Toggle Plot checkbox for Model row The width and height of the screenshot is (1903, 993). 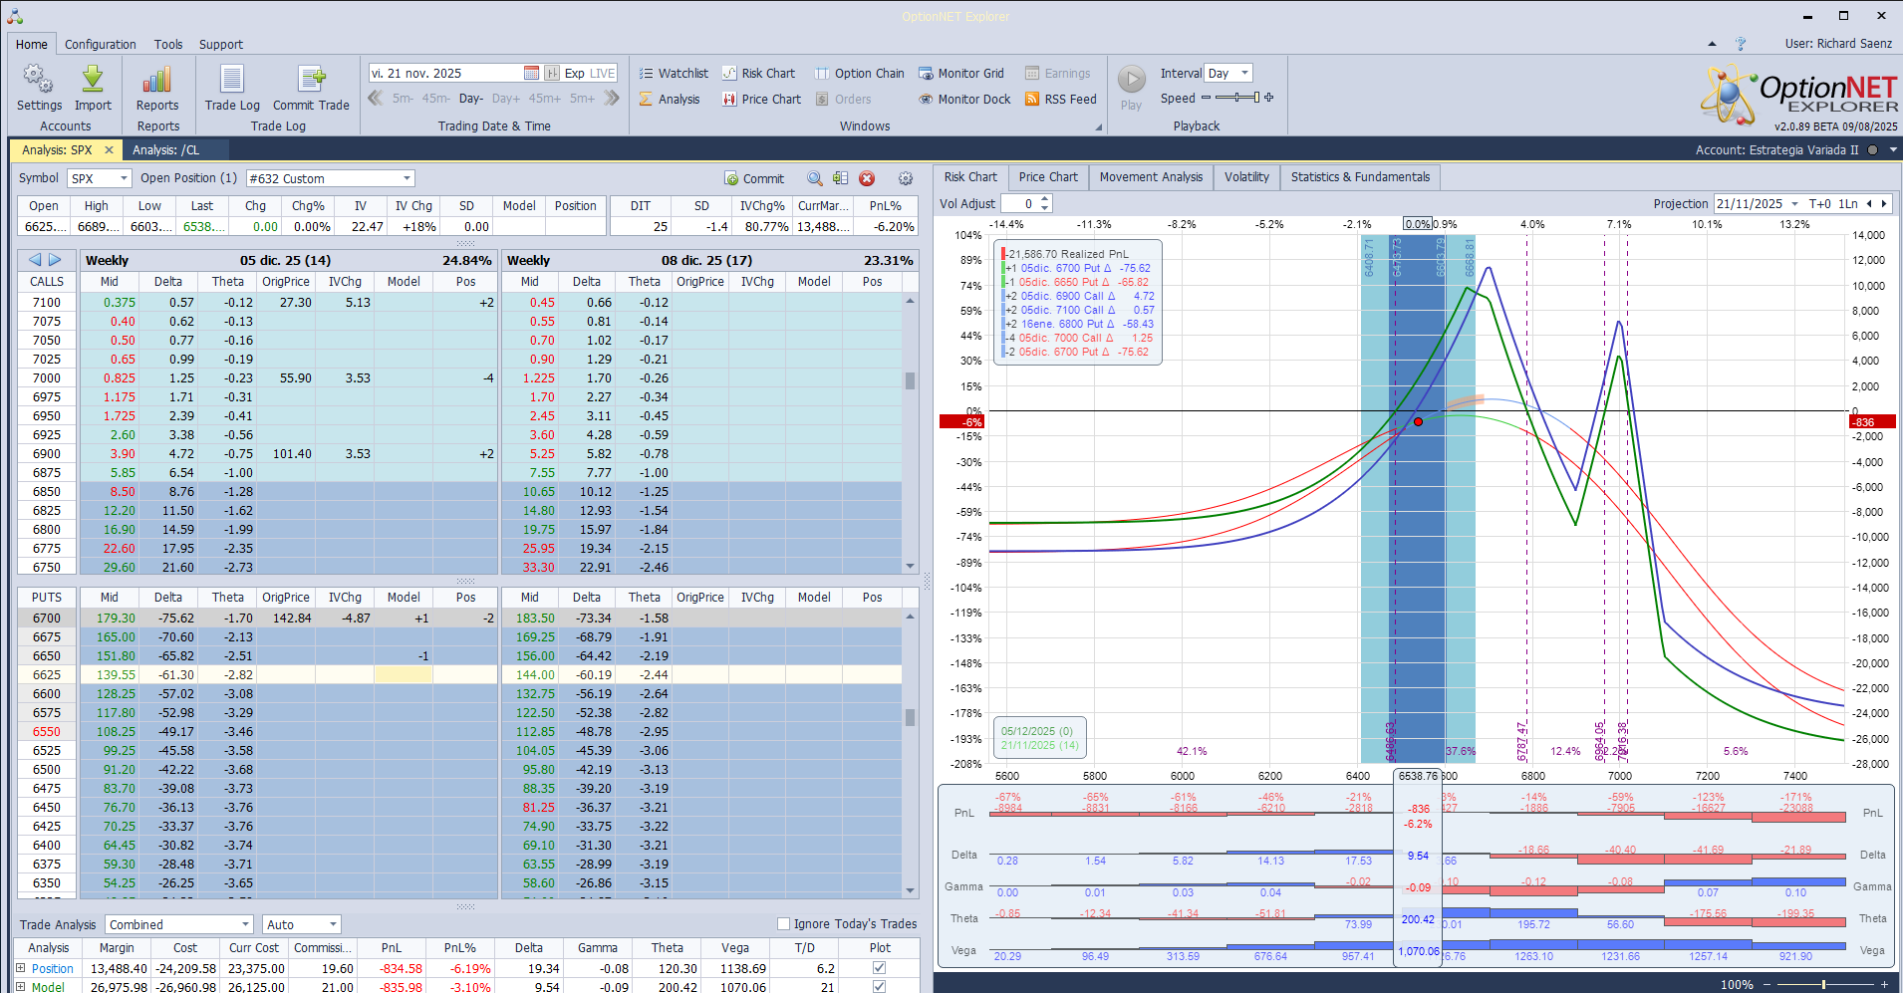879,987
